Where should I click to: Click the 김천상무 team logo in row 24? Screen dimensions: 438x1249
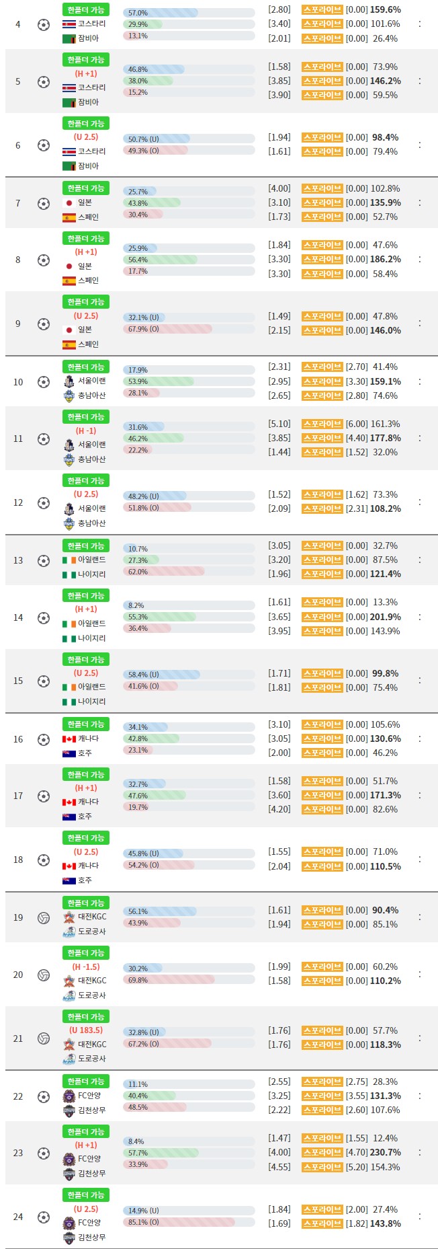point(69,1237)
